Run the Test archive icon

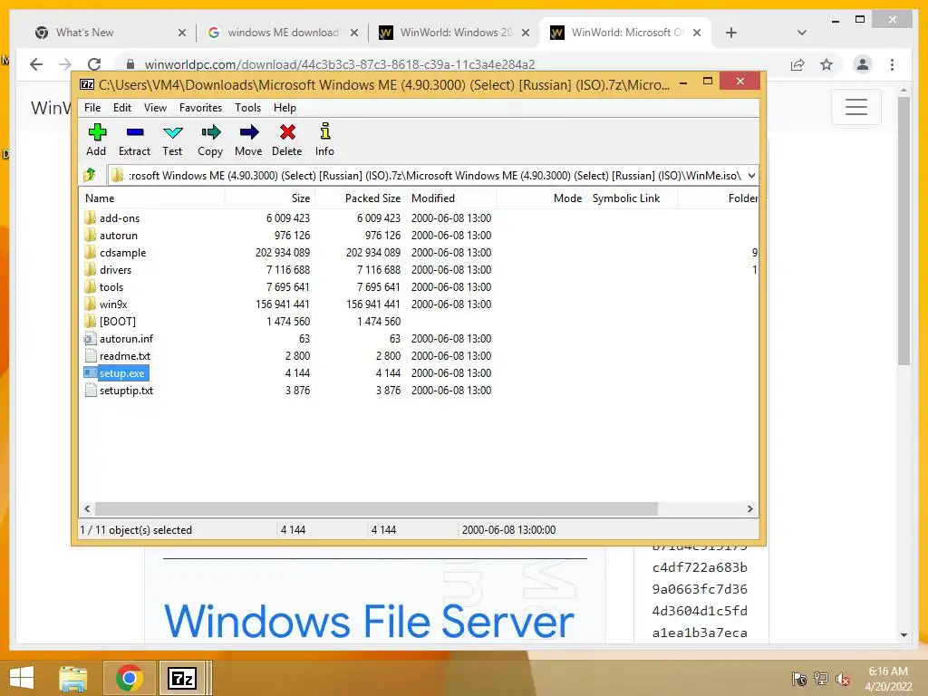coord(173,132)
